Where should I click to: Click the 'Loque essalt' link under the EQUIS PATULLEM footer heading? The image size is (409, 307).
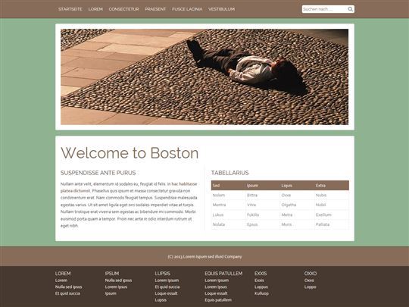216,293
